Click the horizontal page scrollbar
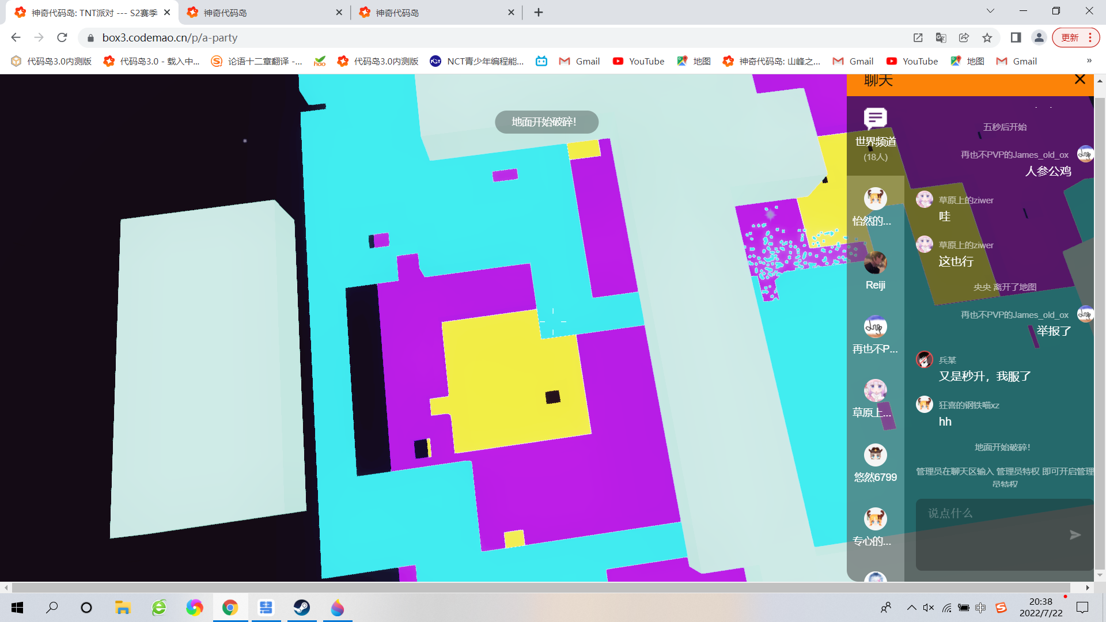 [541, 587]
